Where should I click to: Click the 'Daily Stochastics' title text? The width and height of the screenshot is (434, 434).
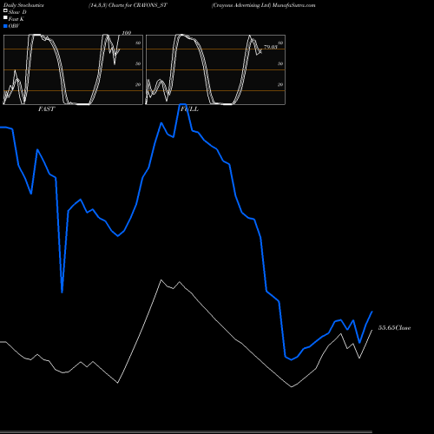click(23, 5)
